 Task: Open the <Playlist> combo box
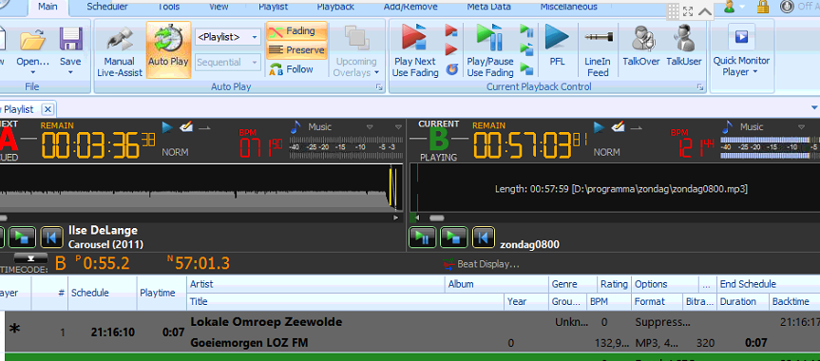[x=227, y=37]
